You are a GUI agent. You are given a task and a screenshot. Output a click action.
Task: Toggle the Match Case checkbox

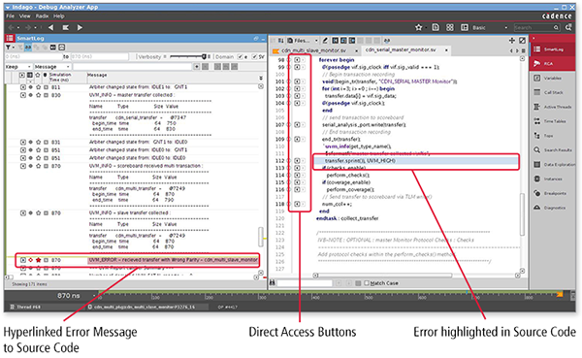click(367, 283)
